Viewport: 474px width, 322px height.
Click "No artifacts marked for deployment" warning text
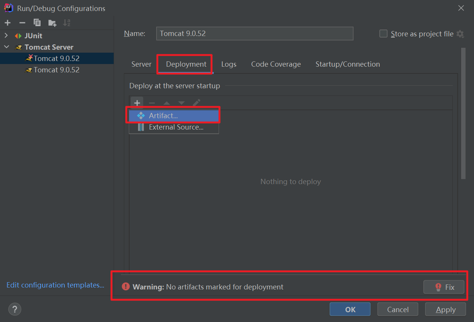(x=225, y=287)
